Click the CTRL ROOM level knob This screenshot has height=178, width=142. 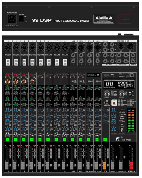[122, 110]
